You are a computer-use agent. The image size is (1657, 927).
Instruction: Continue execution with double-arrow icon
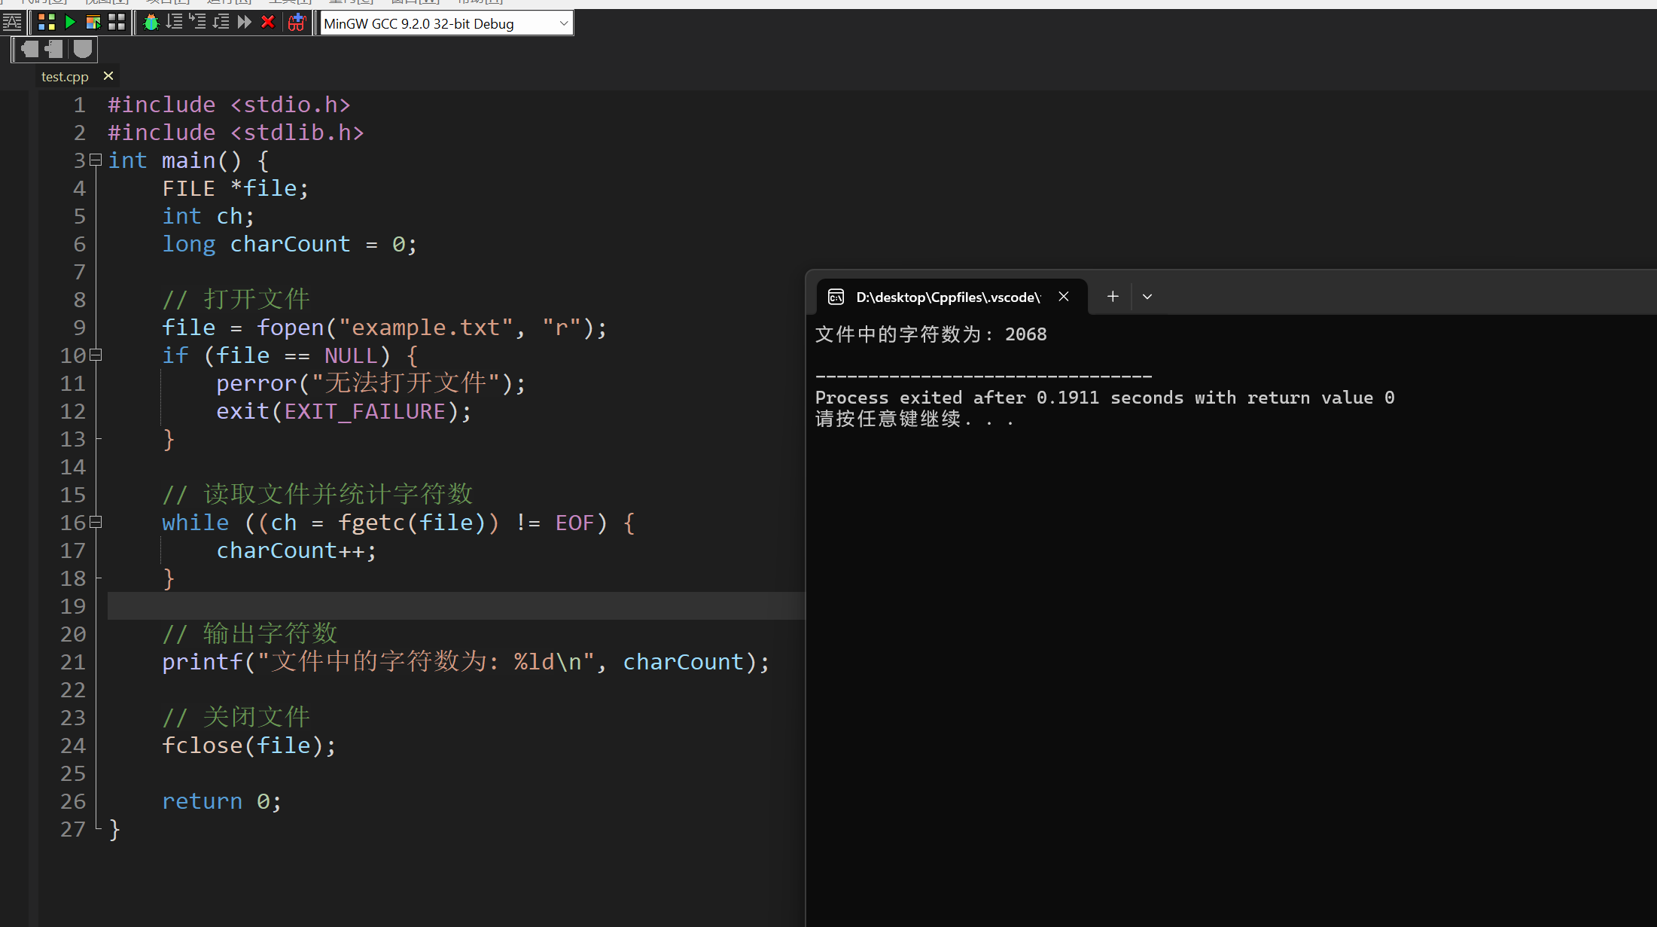(245, 22)
